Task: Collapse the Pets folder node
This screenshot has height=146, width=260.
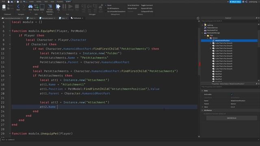Action: (x=205, y=35)
